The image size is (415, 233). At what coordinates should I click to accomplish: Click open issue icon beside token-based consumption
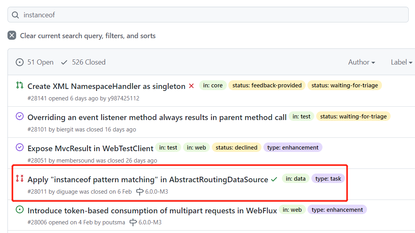click(x=20, y=209)
